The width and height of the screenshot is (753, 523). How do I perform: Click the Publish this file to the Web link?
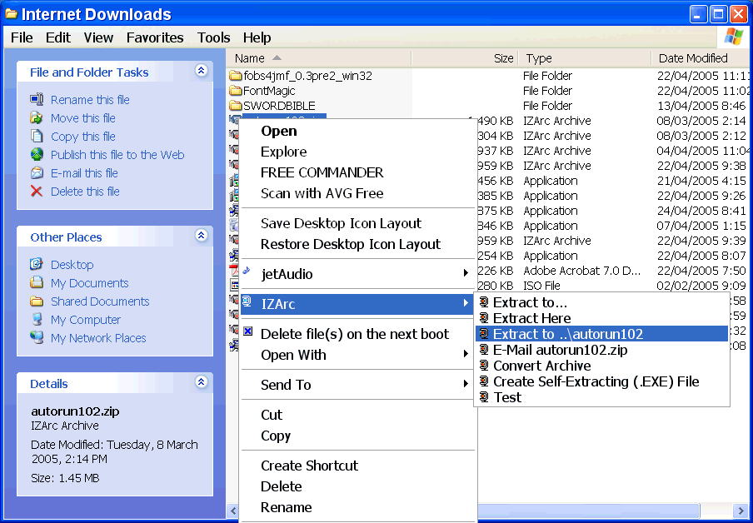coord(117,155)
